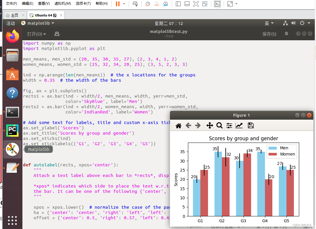This screenshot has width=316, height=229.
Task: Activate the Pan tool in Figure 1 toolbar
Action: pos(209,126)
